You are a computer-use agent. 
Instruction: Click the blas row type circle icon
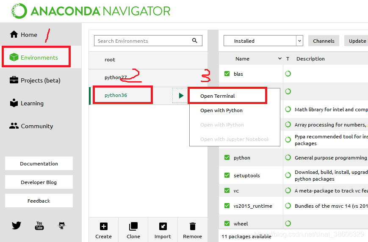click(288, 74)
